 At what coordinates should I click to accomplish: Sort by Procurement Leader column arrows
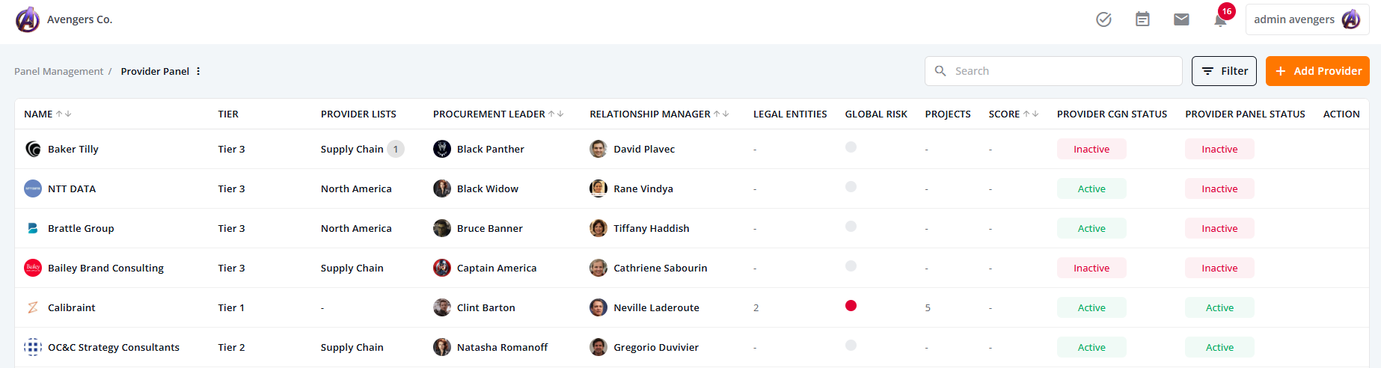556,114
